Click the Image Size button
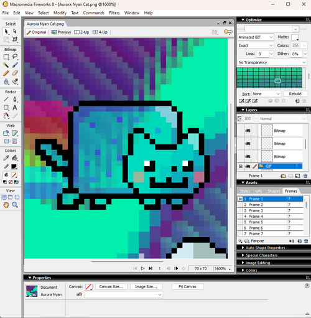 pyautogui.click(x=146, y=287)
